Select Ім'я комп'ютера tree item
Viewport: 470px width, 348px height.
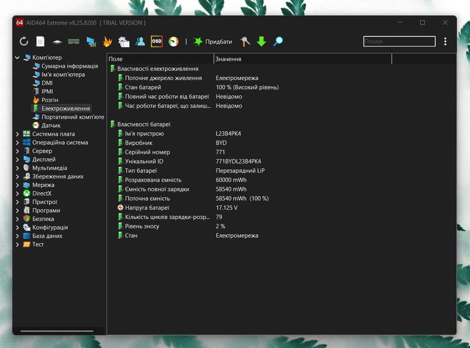click(63, 75)
